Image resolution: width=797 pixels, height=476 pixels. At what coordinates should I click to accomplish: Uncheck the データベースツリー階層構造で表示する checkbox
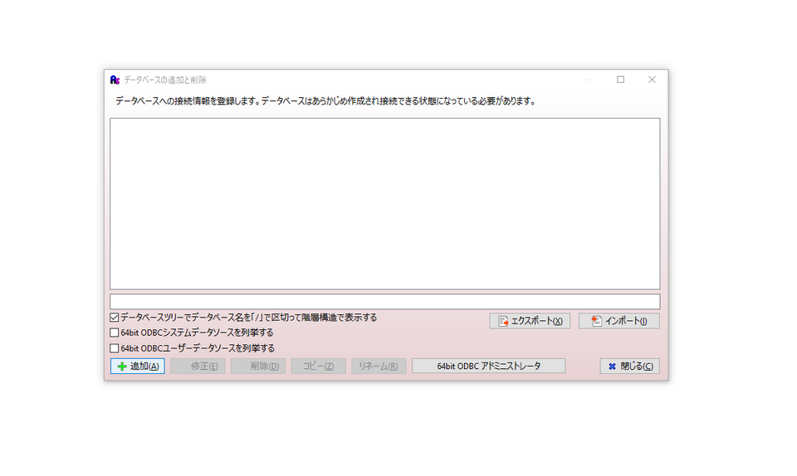(x=115, y=318)
